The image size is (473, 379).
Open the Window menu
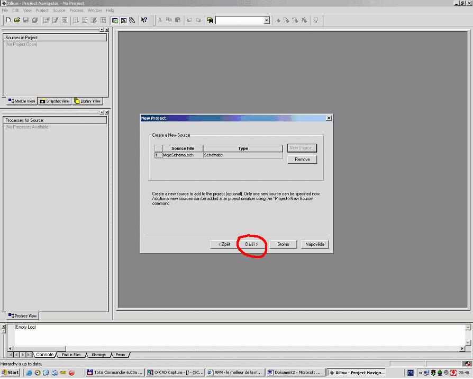click(95, 10)
